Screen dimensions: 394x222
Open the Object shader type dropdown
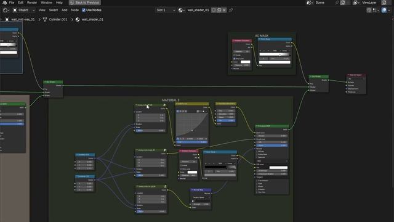[x=24, y=10]
